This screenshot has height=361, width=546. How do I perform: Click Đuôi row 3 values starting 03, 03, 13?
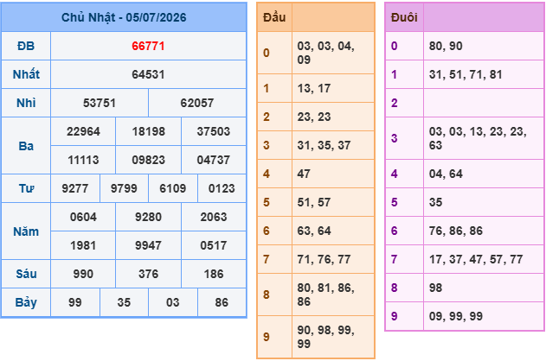point(478,138)
